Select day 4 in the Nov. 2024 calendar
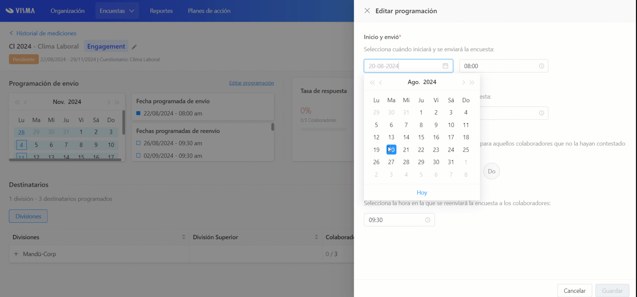 [x=22, y=145]
